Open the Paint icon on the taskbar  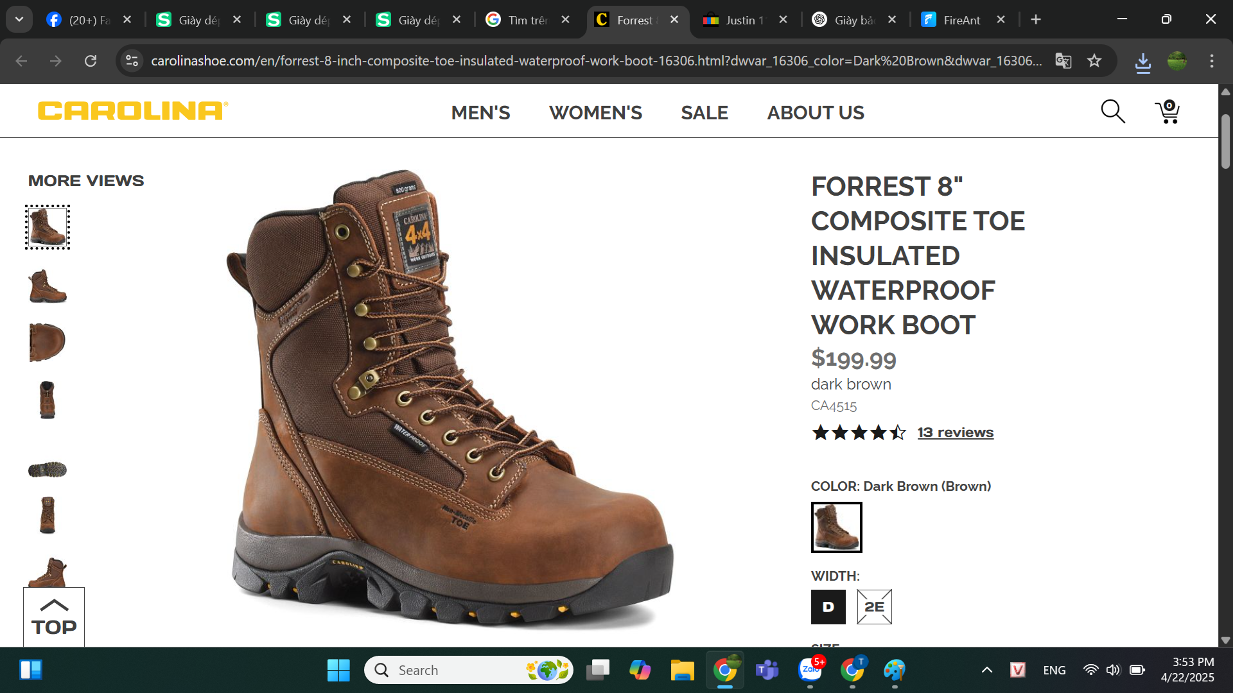[x=895, y=671]
